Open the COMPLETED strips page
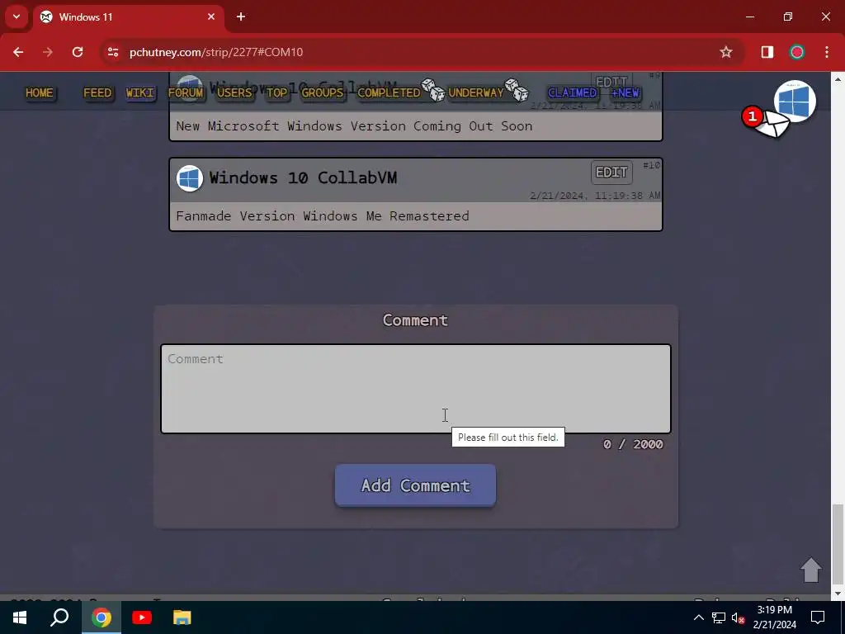845x634 pixels. (389, 92)
